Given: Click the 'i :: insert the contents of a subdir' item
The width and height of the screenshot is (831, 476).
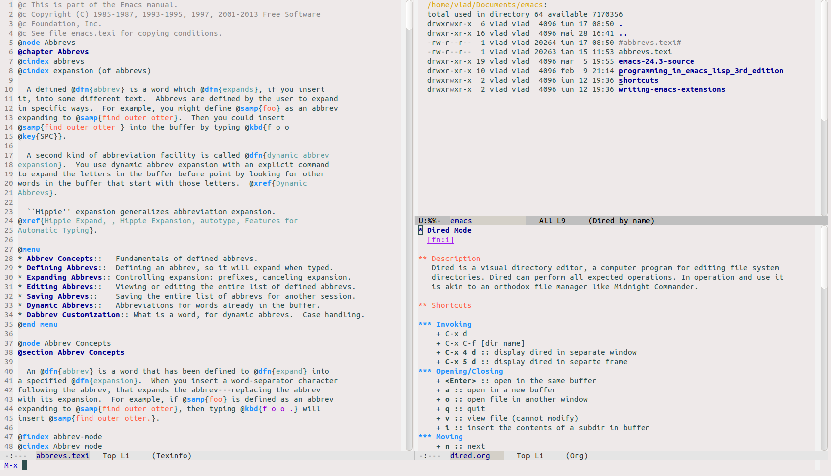Looking at the screenshot, I should point(543,428).
